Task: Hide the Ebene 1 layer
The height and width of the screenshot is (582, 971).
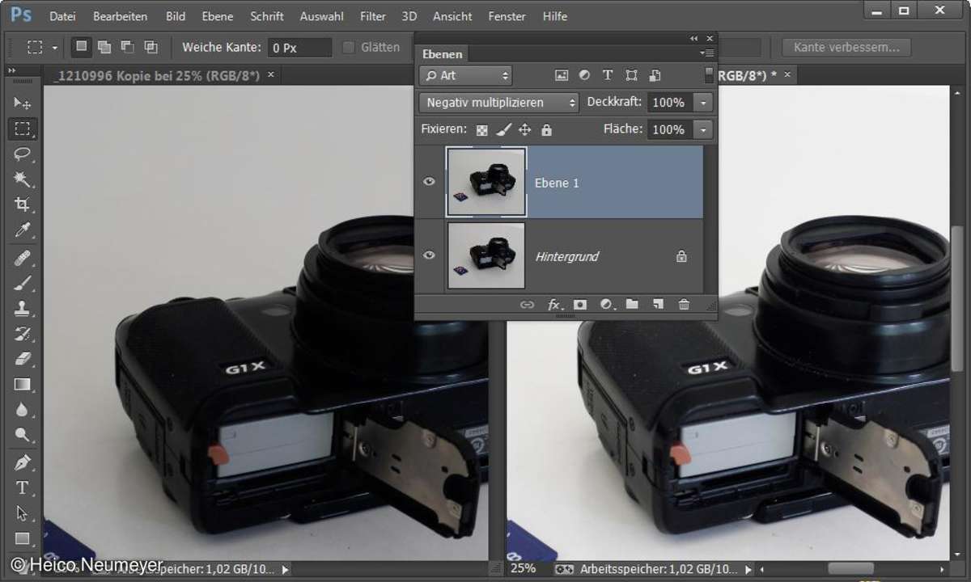Action: tap(429, 182)
